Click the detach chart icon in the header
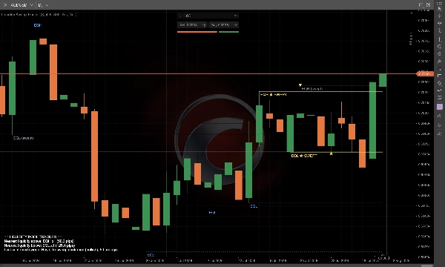 tap(421, 5)
